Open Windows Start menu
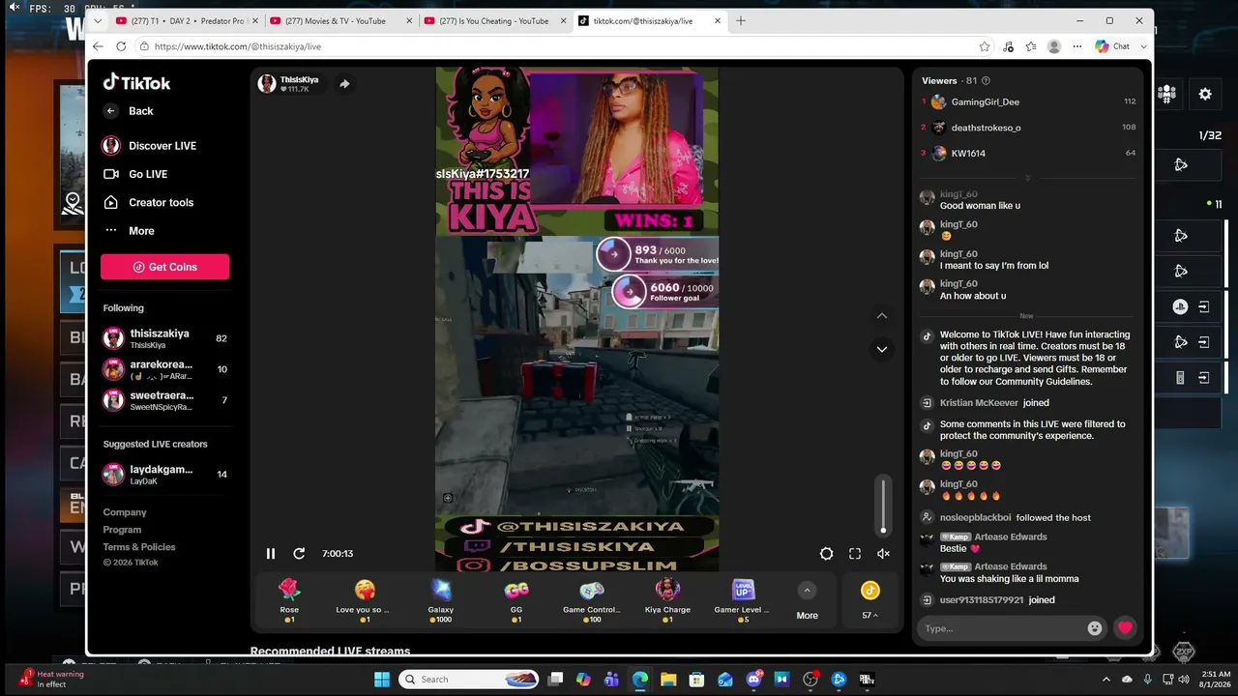The height and width of the screenshot is (696, 1238). [x=381, y=680]
